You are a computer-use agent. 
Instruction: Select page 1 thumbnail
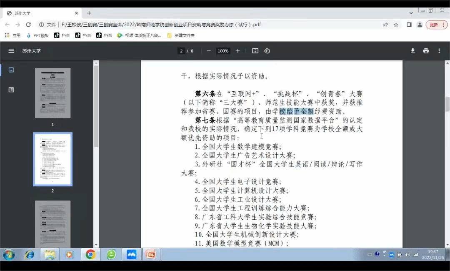click(52, 93)
